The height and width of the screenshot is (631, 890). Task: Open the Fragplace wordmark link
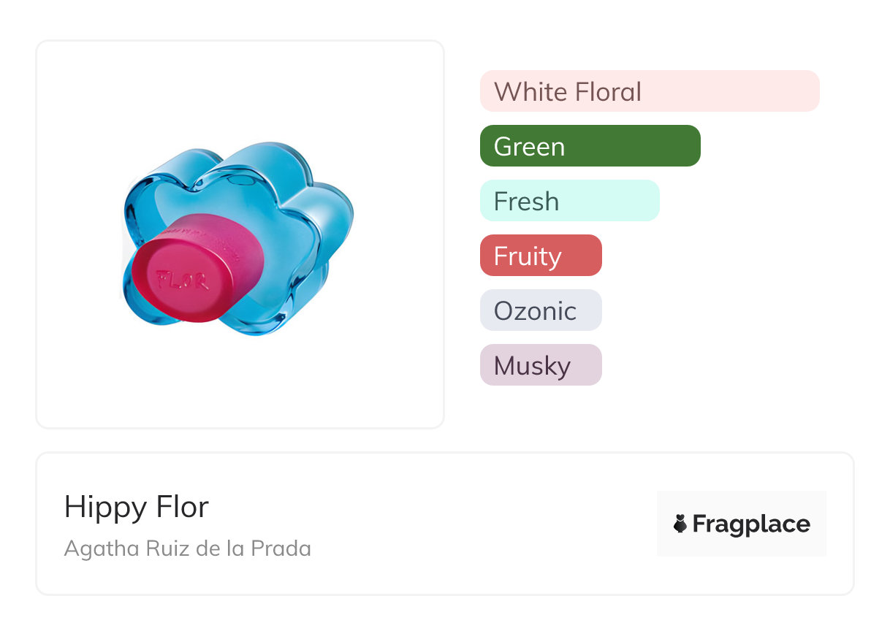pyautogui.click(x=751, y=524)
